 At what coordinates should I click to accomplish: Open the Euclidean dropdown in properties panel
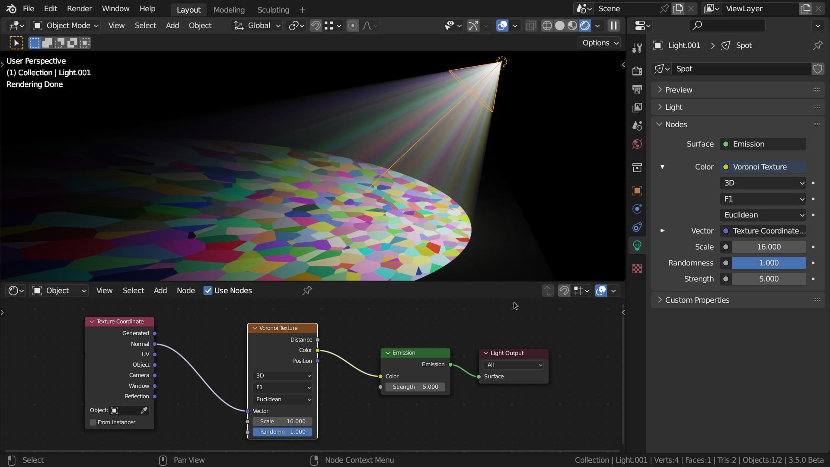[763, 215]
